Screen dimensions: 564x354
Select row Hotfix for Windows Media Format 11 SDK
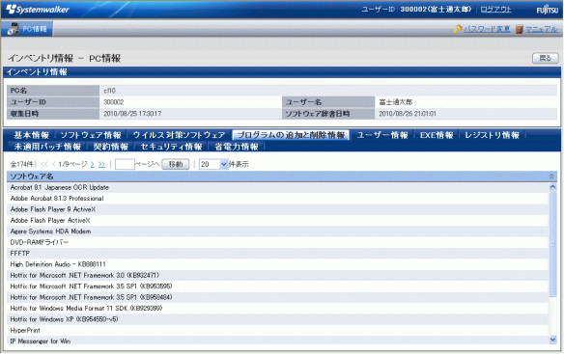277,309
